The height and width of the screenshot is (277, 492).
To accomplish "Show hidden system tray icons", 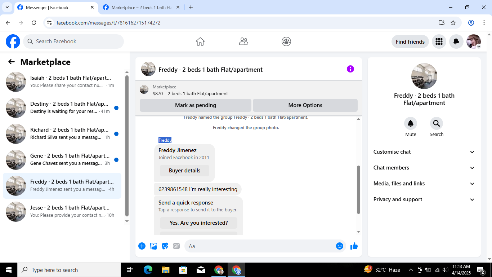I will [411, 270].
